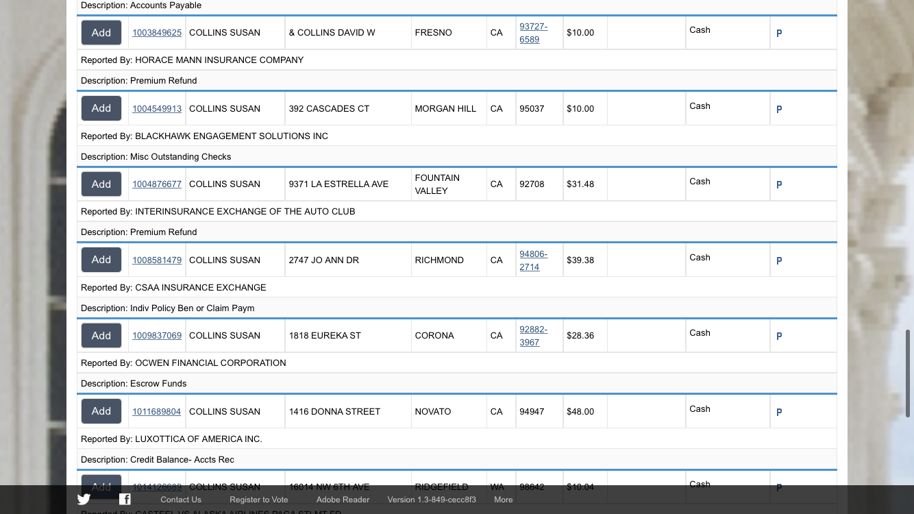This screenshot has width=914, height=514.
Task: Follow ZIP code link 93727-6589
Action: click(x=533, y=33)
